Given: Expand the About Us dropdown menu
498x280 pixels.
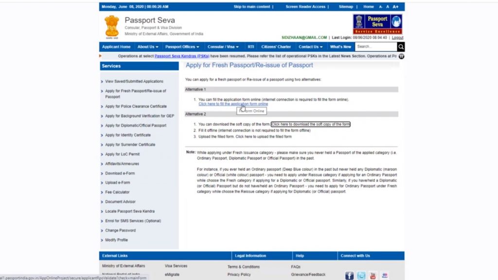Looking at the screenshot, I should [148, 47].
